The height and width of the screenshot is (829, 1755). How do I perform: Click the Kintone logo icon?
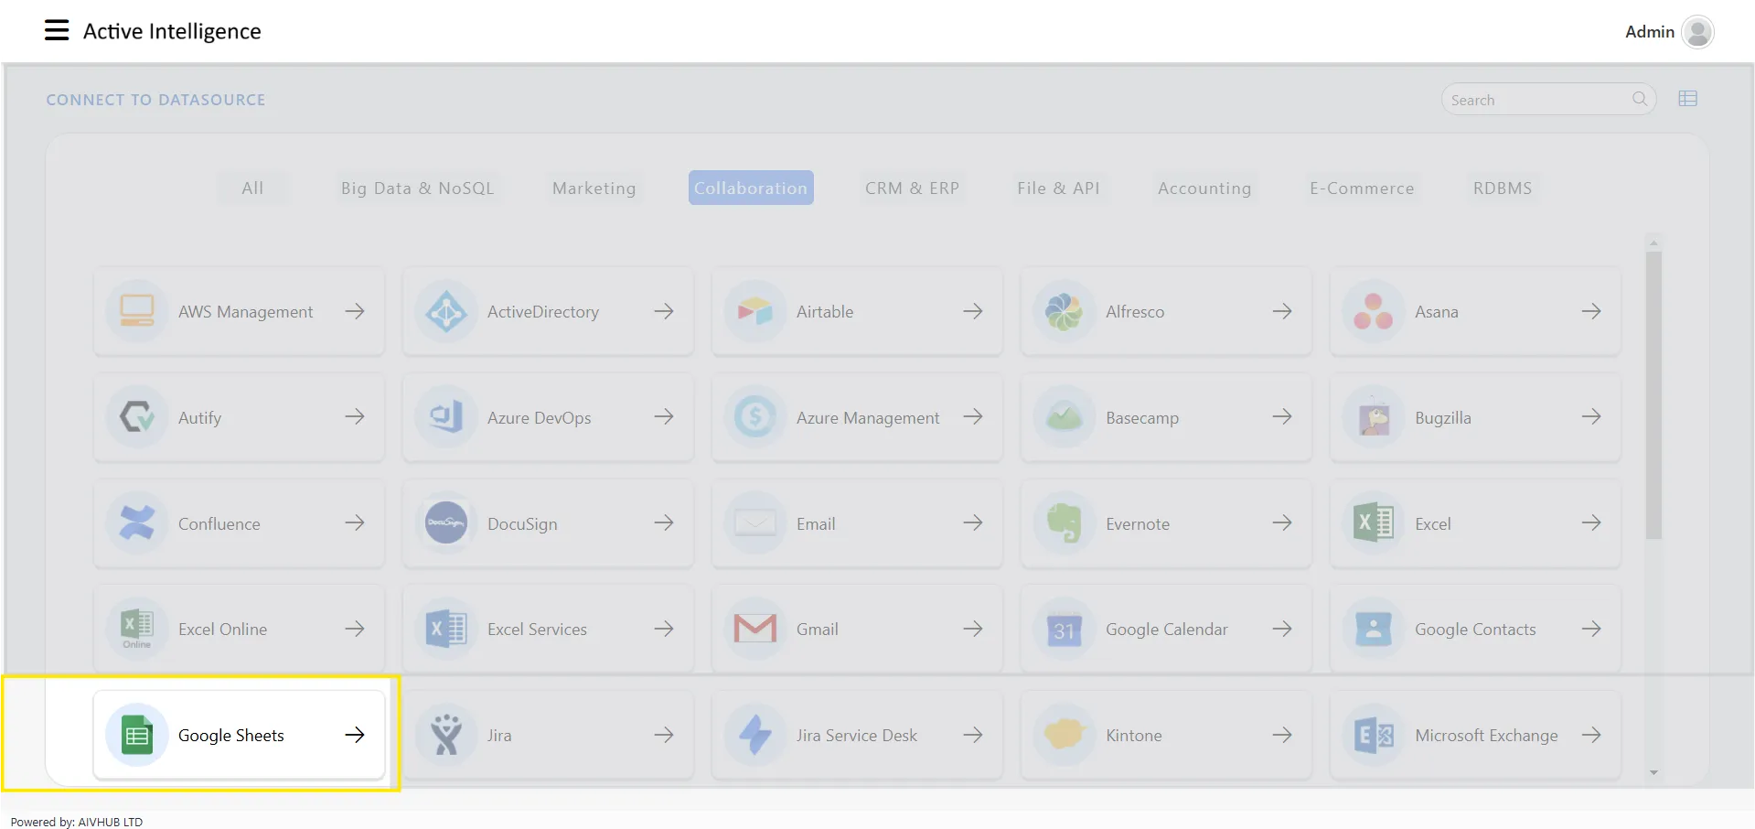tap(1065, 735)
